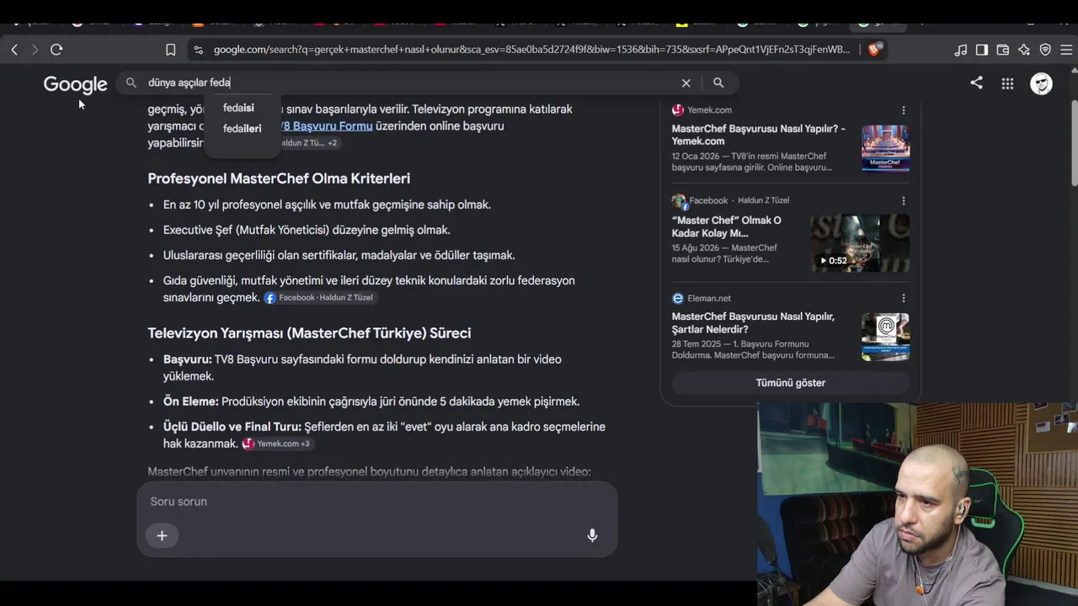Open the Yemek.com MasterChef thumbnail image
Image resolution: width=1078 pixels, height=606 pixels.
[885, 148]
